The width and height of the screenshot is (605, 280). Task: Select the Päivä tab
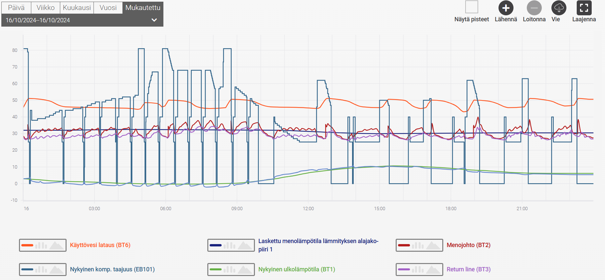(x=16, y=8)
